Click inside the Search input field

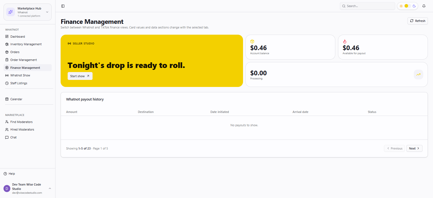click(368, 6)
